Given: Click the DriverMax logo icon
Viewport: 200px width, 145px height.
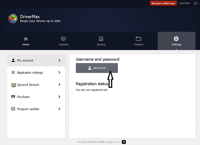Looking at the screenshot, I should [x=13, y=19].
